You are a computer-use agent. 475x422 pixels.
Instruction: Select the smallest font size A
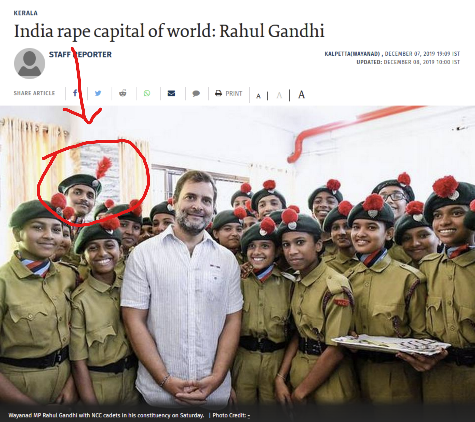(x=258, y=96)
